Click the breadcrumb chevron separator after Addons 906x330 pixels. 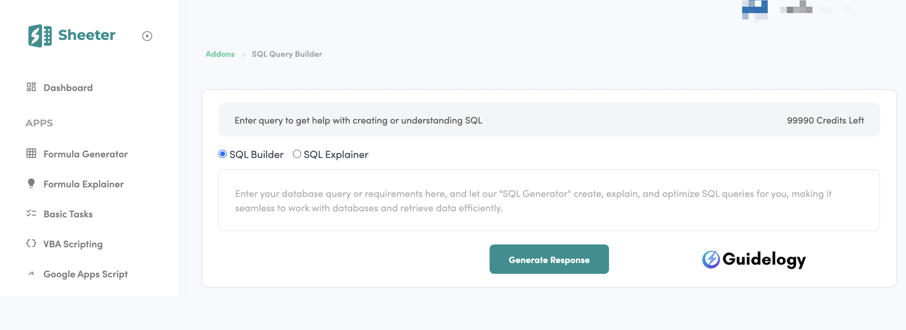(243, 55)
